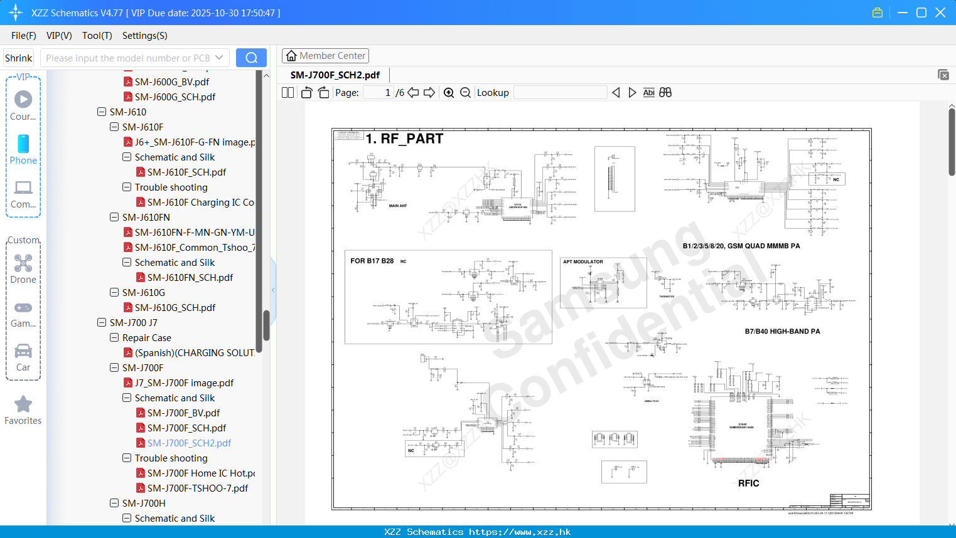Click the Shrink button
Viewport: 956px width, 538px height.
pyautogui.click(x=18, y=58)
